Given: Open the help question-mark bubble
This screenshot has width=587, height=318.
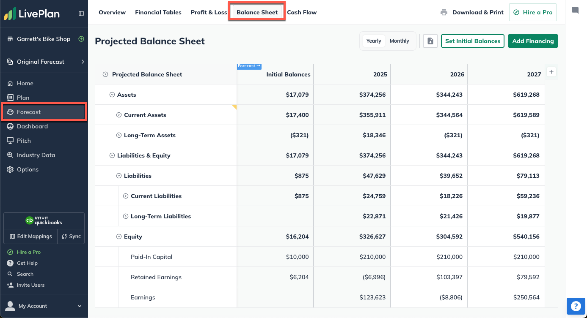Looking at the screenshot, I should tap(576, 306).
